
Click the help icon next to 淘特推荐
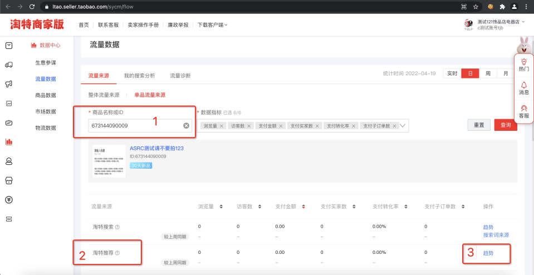click(117, 253)
